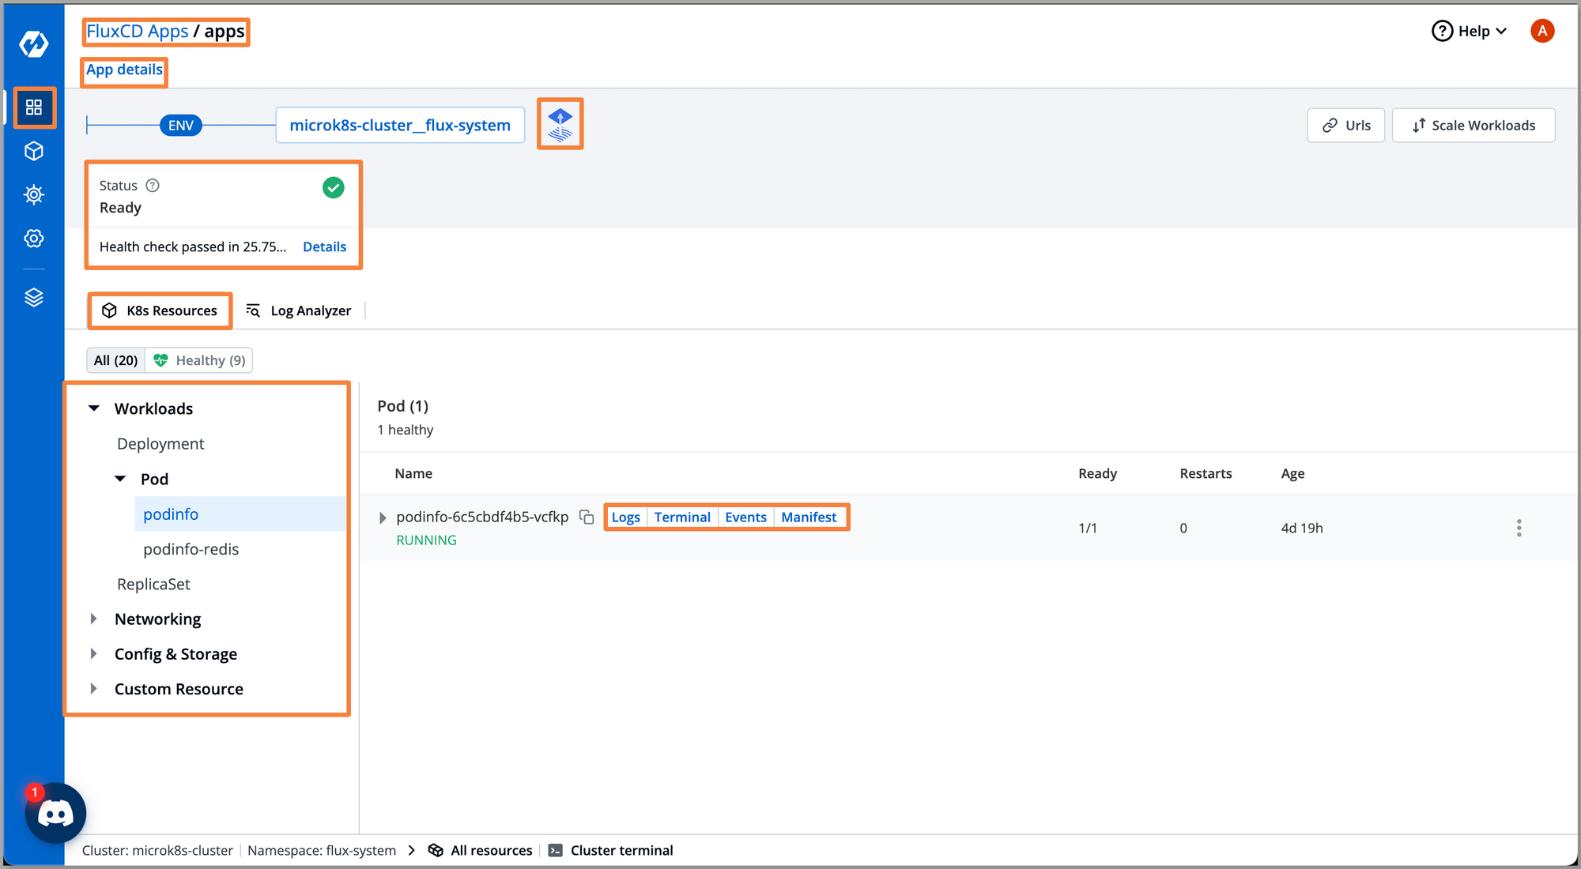Viewport: 1581px width, 869px height.
Task: Click the status health check Details link
Action: pos(324,247)
